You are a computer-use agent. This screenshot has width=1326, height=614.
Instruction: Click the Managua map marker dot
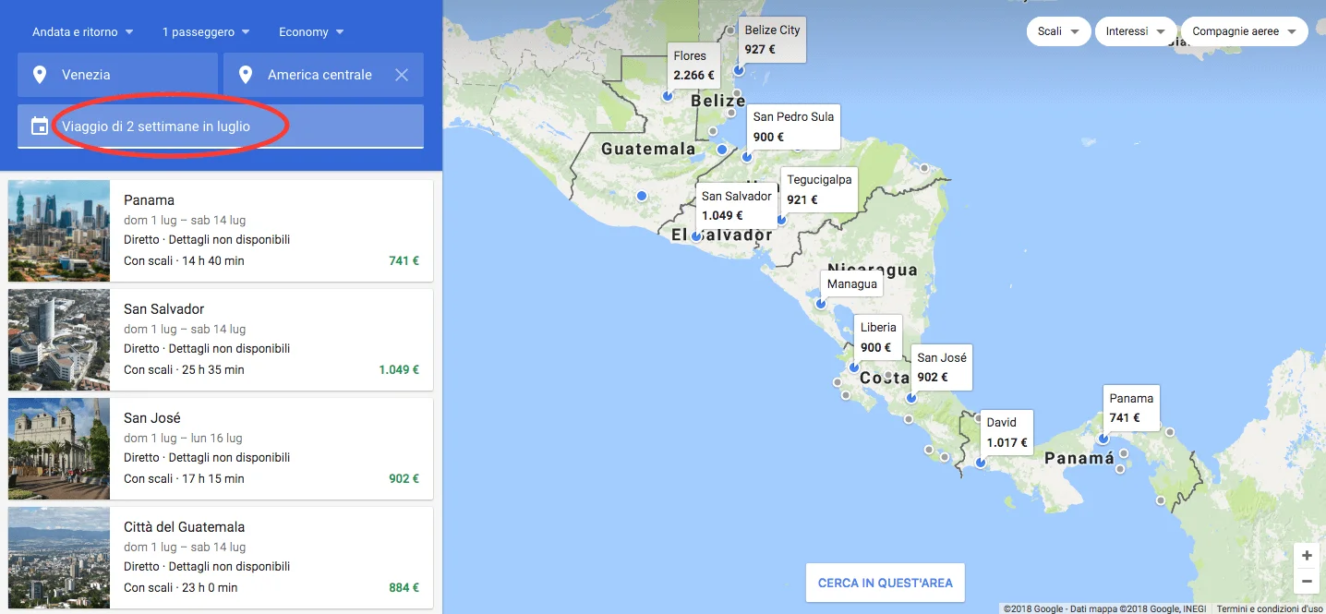pos(820,304)
